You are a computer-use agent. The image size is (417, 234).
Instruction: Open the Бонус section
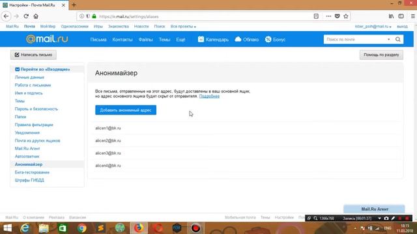275,40
